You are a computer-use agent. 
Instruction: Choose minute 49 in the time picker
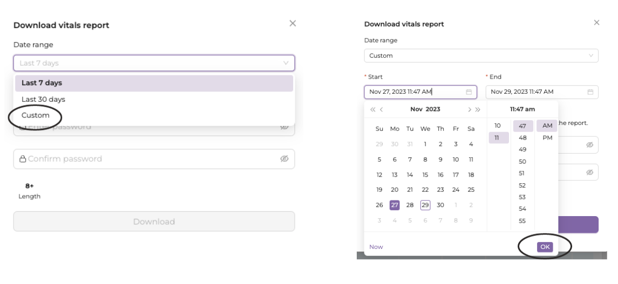522,149
